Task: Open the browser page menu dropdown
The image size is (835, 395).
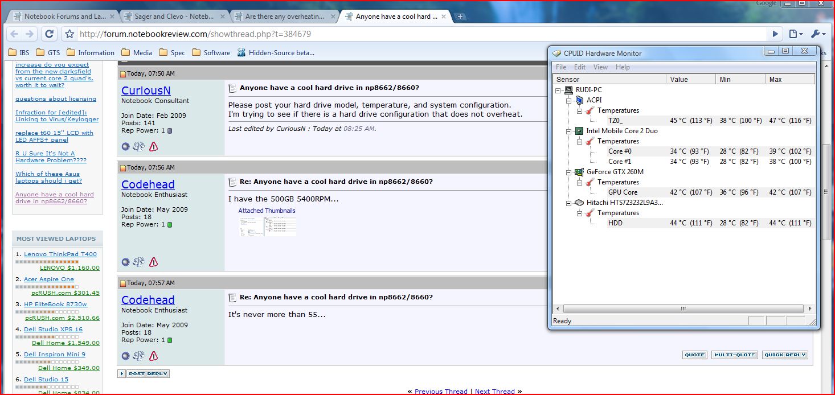Action: (x=796, y=34)
